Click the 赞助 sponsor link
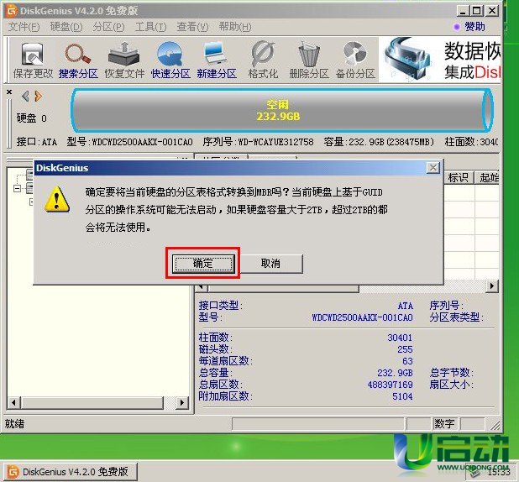 tap(474, 27)
